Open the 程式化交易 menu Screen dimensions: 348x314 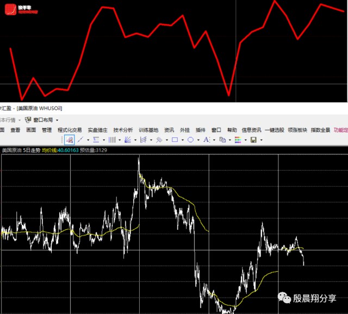pyautogui.click(x=70, y=130)
